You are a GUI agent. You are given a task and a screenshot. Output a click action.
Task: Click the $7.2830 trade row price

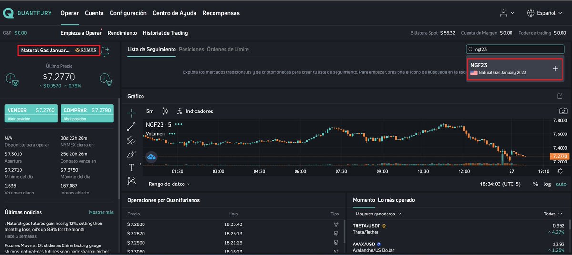click(136, 224)
